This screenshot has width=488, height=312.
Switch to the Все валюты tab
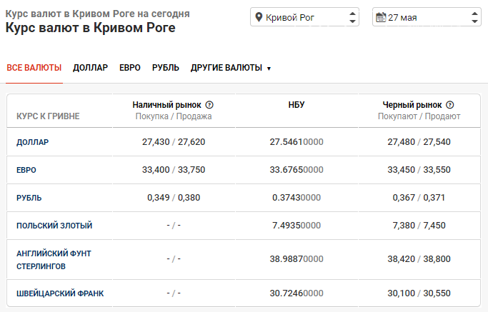point(34,68)
